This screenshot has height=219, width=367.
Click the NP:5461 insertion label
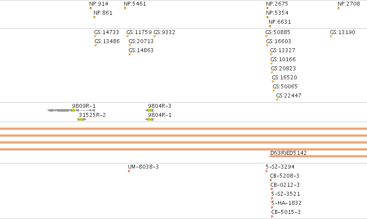(x=135, y=4)
